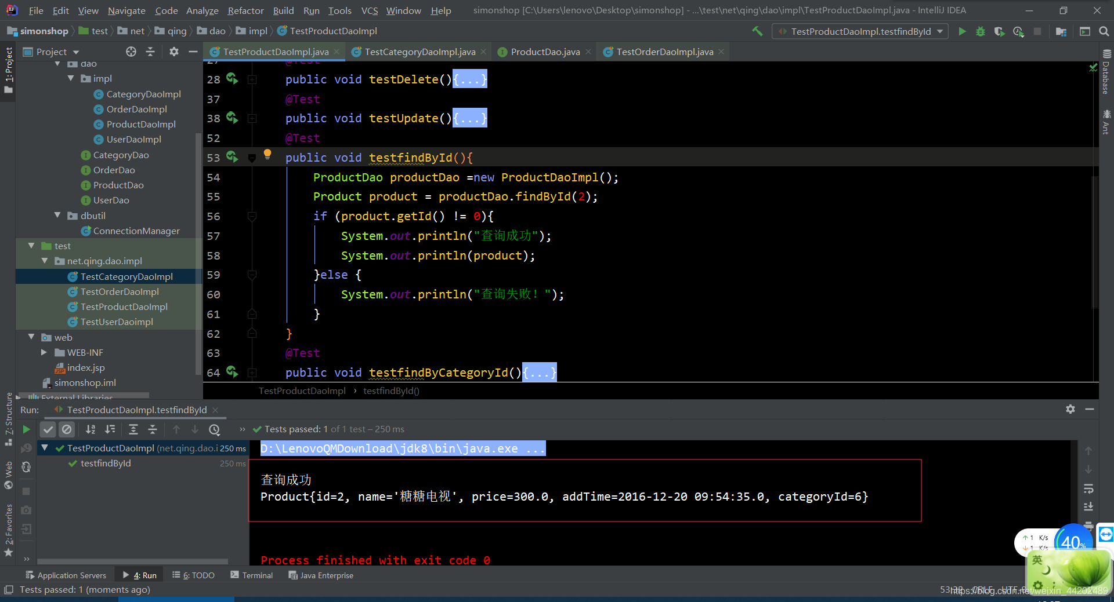Collapse all in the Project panel
This screenshot has width=1114, height=602.
pos(150,52)
